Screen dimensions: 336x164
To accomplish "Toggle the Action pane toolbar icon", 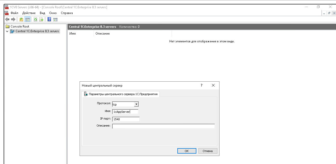I will pos(55,19).
